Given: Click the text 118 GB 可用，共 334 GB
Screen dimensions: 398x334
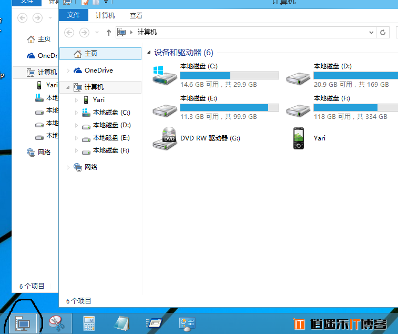Looking at the screenshot, I should pyautogui.click(x=351, y=117).
